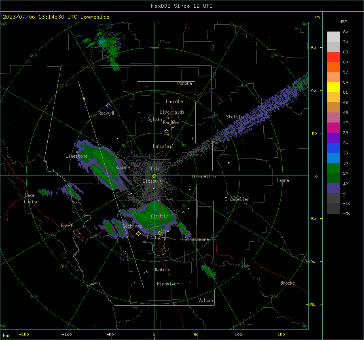
Task: Click the Stettler label
Action: pos(236,117)
